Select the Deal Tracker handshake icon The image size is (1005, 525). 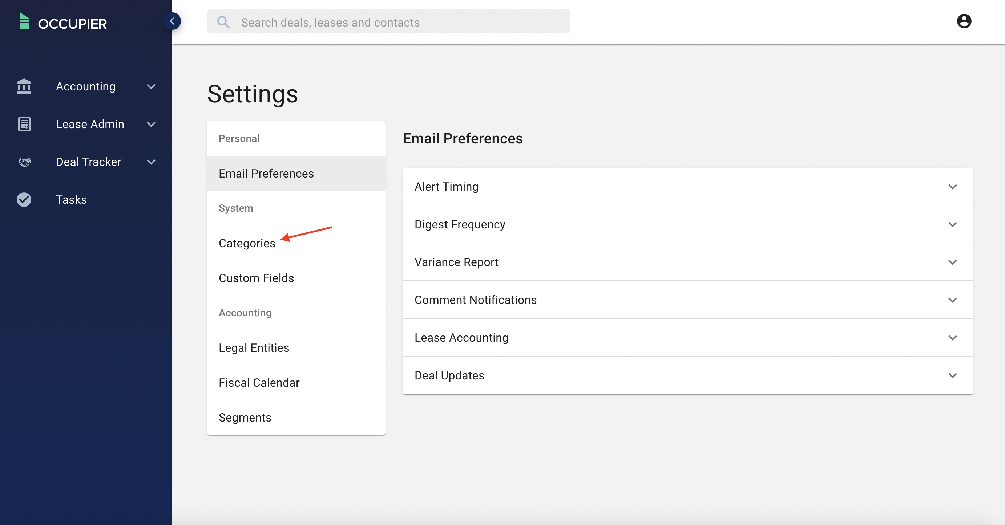[x=24, y=162]
